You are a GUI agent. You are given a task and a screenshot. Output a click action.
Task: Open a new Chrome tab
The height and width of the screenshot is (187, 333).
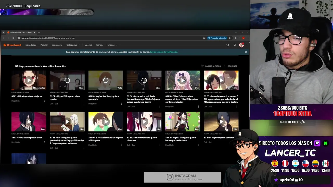pos(39,32)
